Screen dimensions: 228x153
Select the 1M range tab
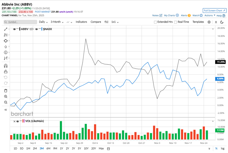[28, 148]
